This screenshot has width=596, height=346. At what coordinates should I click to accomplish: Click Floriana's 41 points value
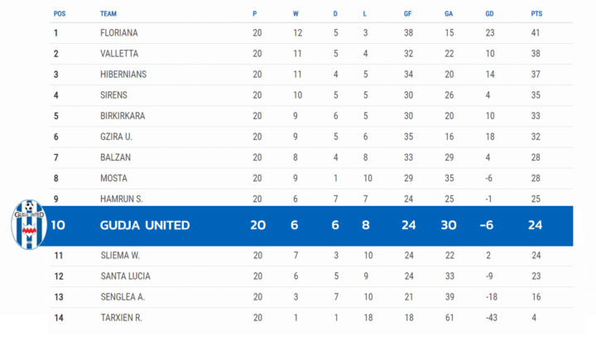536,33
